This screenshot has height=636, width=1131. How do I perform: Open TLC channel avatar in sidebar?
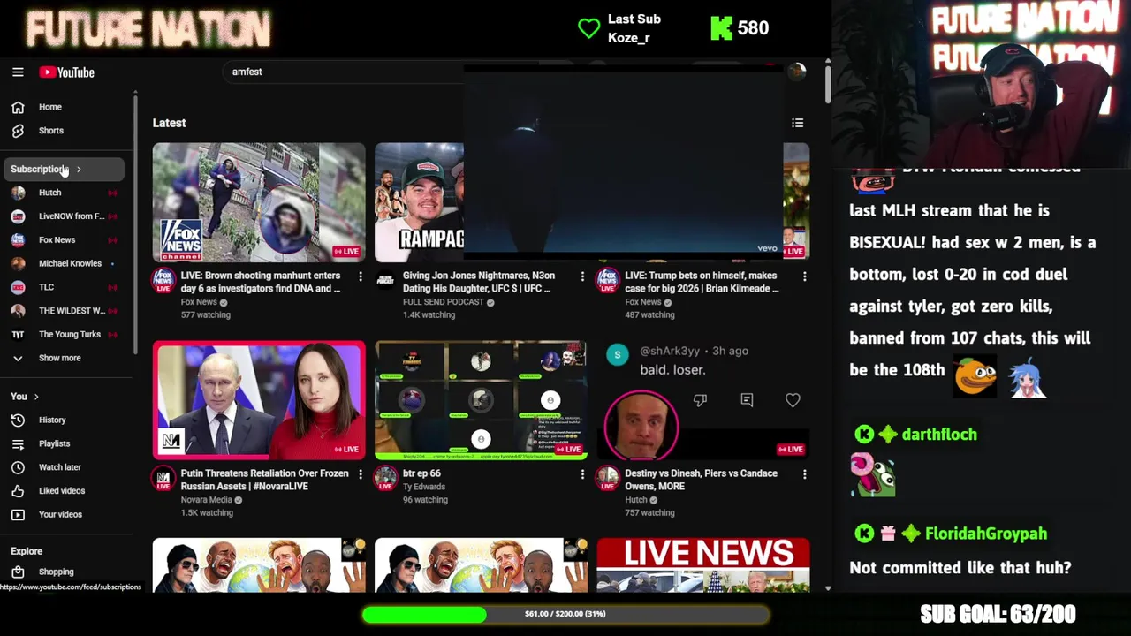coord(18,287)
